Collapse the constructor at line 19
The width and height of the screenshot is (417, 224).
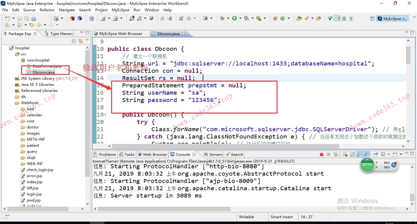105,115
